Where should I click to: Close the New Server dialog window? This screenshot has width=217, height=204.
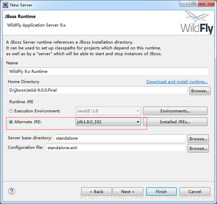click(x=206, y=3)
